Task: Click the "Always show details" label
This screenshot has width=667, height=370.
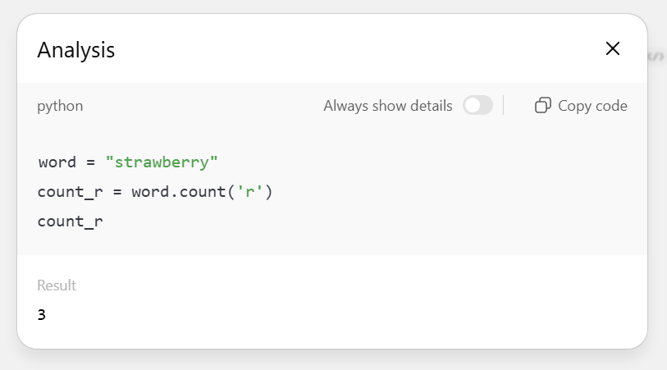Action: tap(387, 106)
